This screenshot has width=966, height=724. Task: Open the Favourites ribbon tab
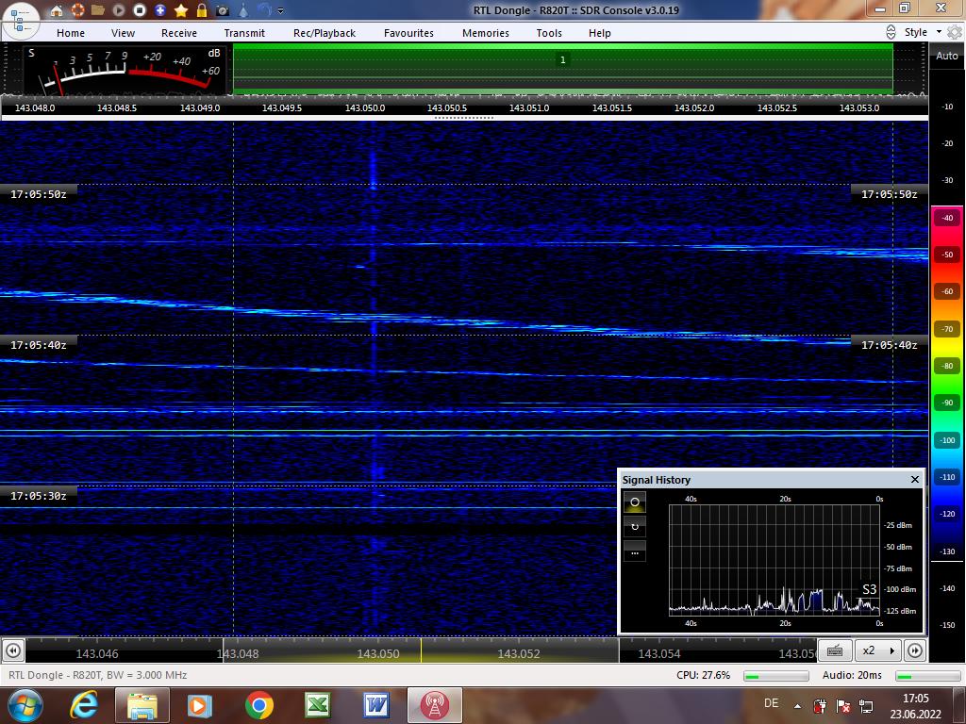tap(408, 33)
